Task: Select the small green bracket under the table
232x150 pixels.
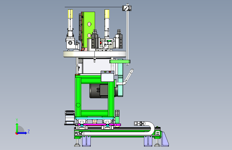Action: (x=120, y=61)
